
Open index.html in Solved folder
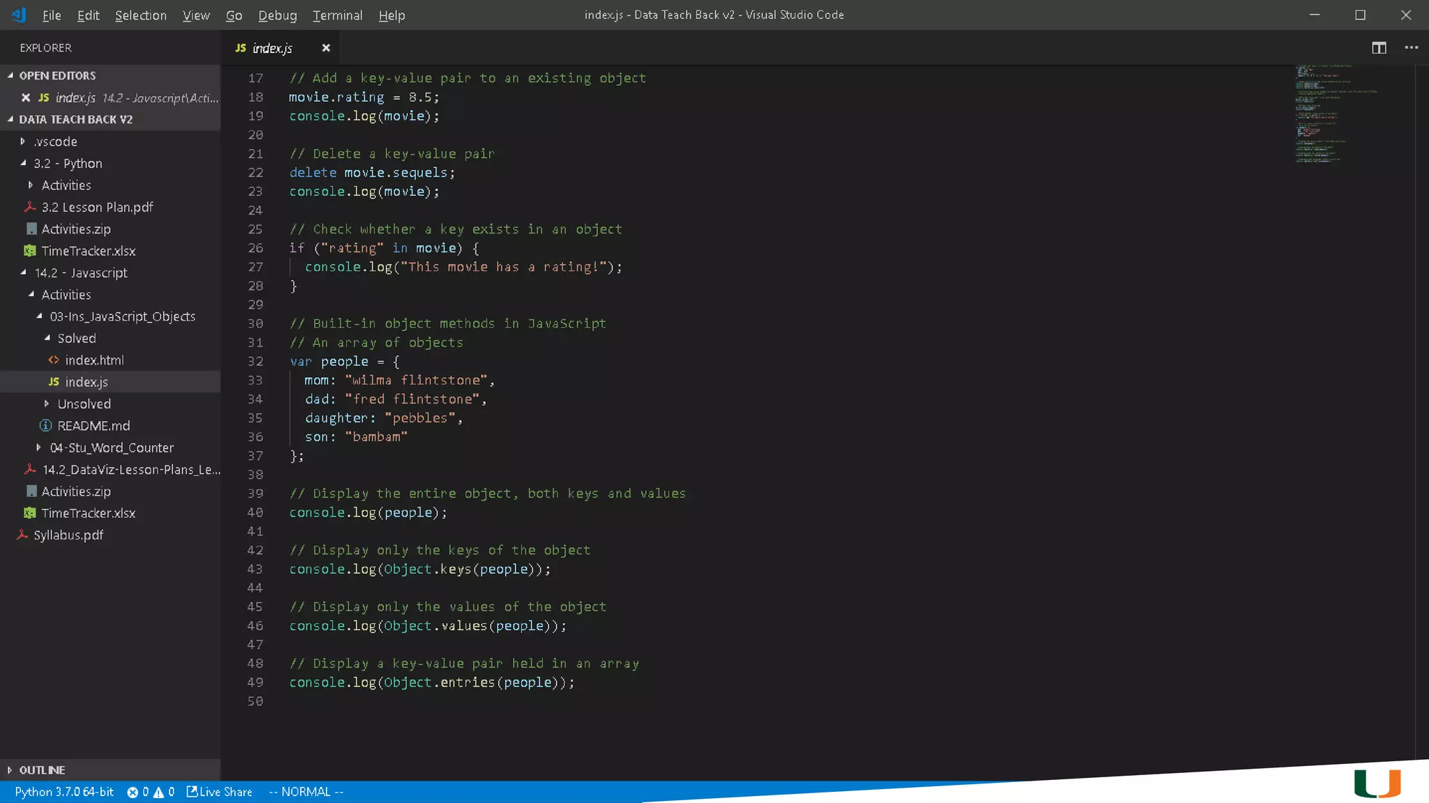click(x=94, y=360)
